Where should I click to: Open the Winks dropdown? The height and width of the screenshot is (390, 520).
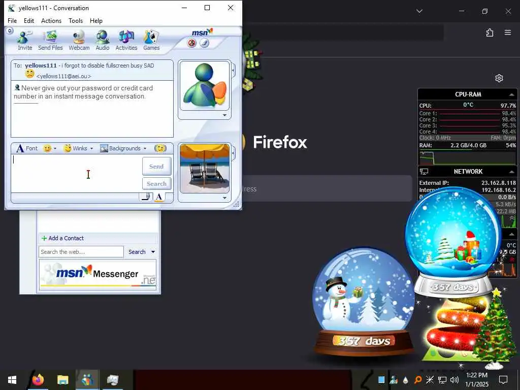tap(91, 149)
